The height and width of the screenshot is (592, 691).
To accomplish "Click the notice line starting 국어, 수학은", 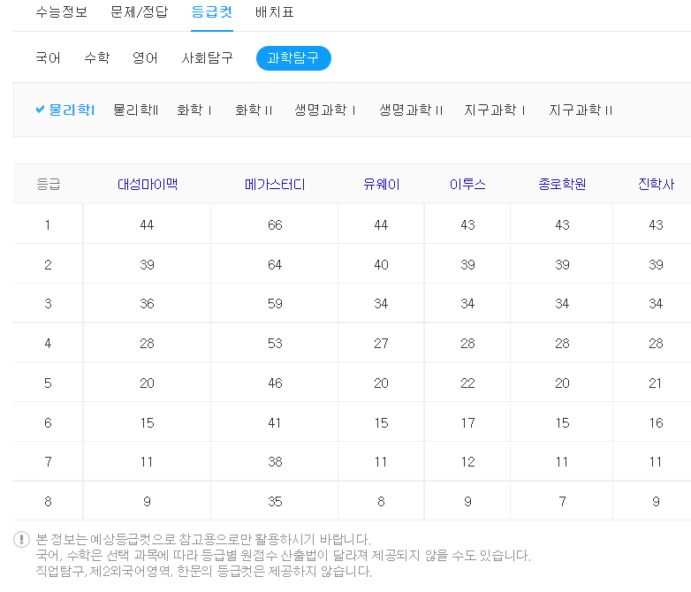I will click(x=283, y=555).
